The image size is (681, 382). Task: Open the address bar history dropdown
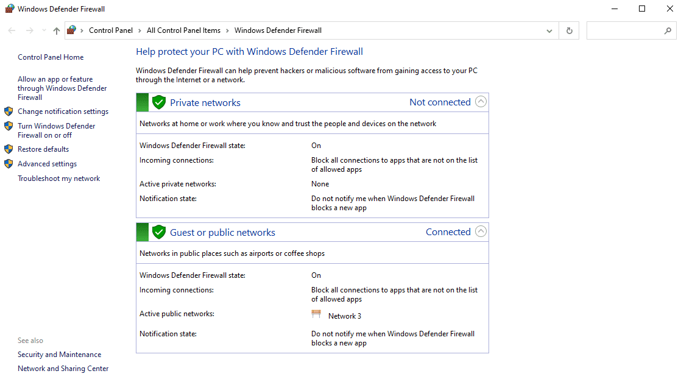(x=549, y=30)
